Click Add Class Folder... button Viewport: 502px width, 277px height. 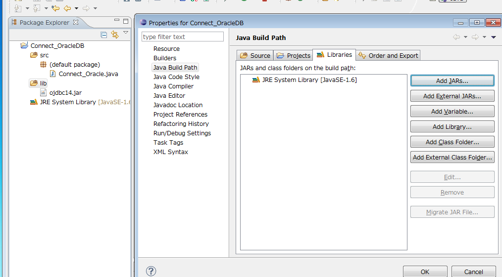point(452,142)
